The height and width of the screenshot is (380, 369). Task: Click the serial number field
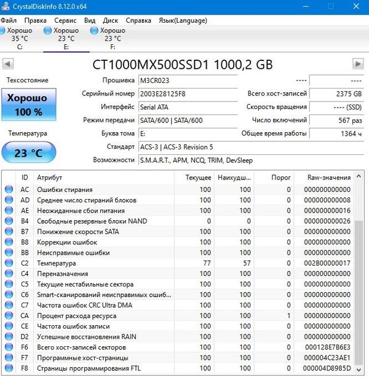pyautogui.click(x=186, y=93)
